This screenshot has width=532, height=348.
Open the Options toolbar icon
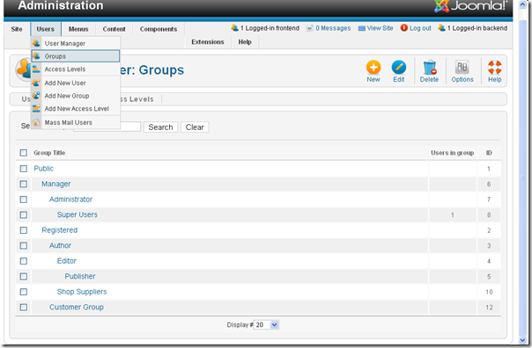coord(462,68)
